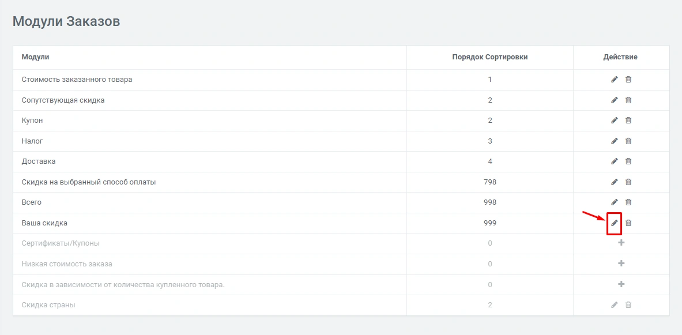The width and height of the screenshot is (682, 335).
Task: Edit the Доставка module settings
Action: pyautogui.click(x=614, y=161)
